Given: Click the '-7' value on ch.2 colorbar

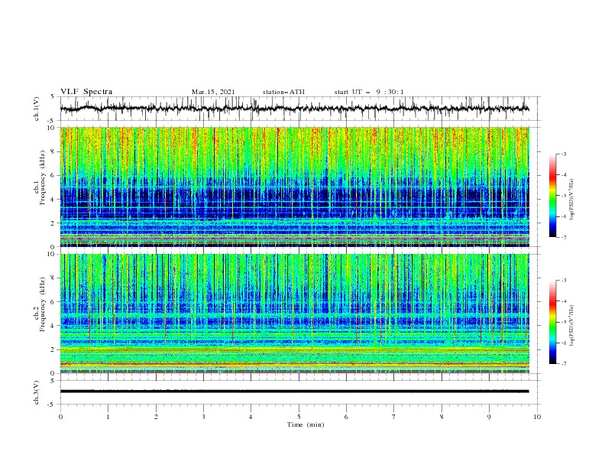Looking at the screenshot, I should point(564,364).
